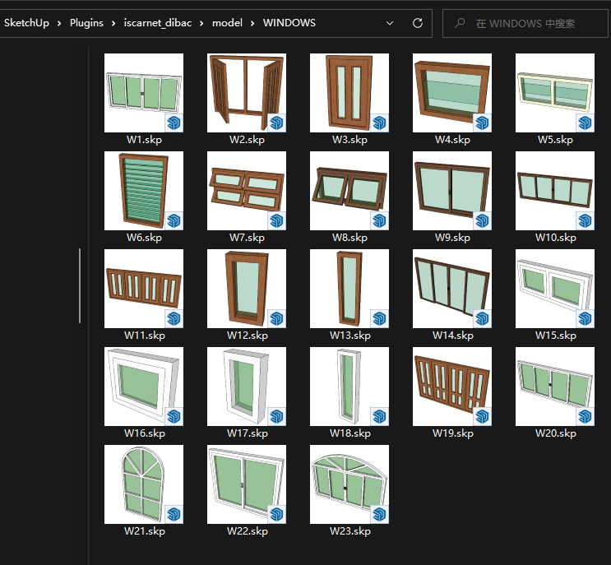Pick the W16.skp white framed window file
Screen dimensions: 611x565
coord(144,387)
